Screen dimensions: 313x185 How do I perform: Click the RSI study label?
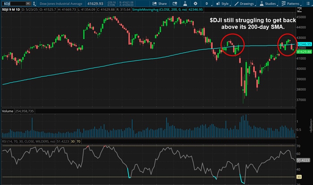click(29, 142)
